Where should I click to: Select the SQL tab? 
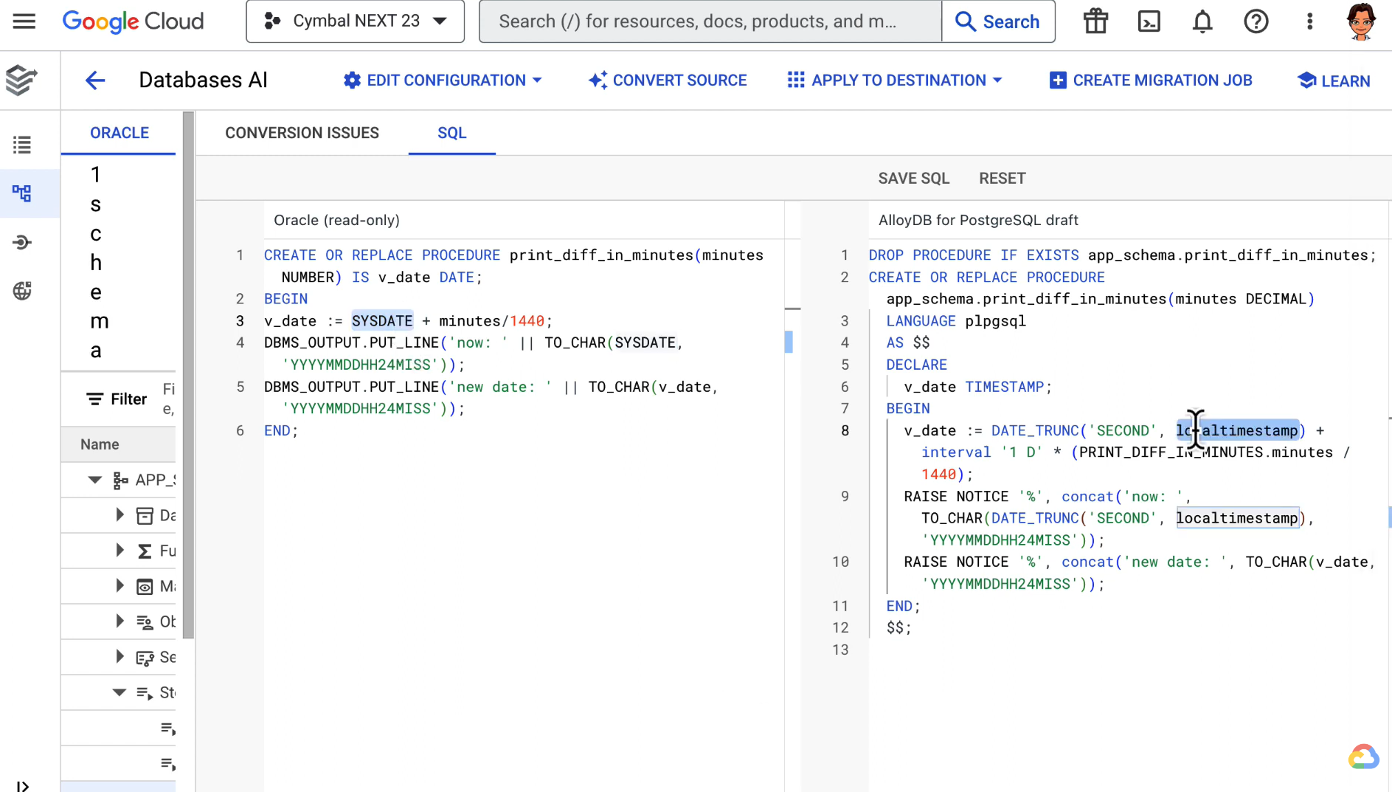[x=451, y=133]
